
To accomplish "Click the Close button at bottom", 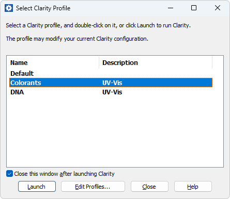I will point(149,187).
